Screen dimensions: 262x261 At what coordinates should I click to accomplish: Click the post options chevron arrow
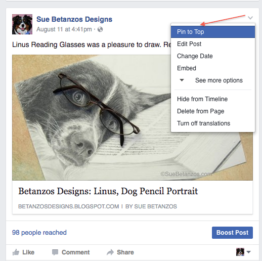(250, 18)
